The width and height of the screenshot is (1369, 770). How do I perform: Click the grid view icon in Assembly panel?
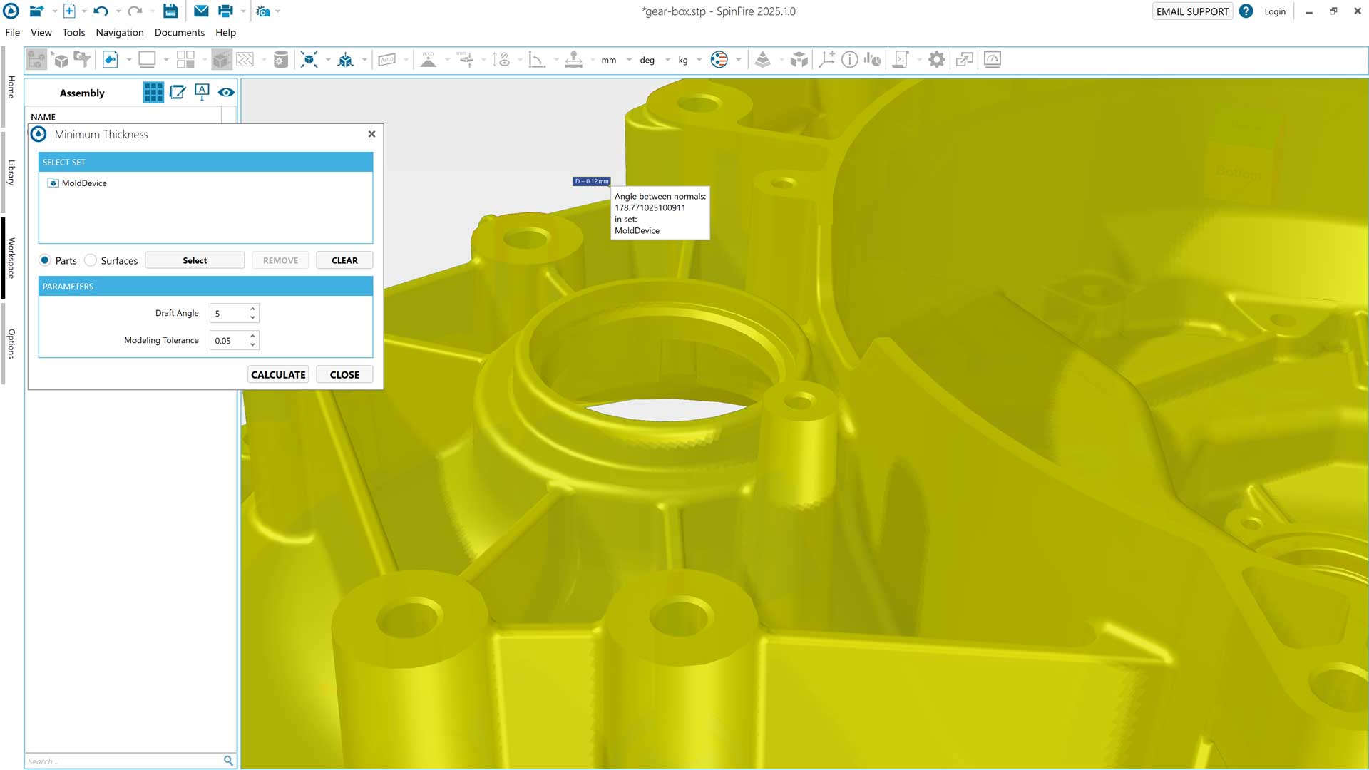(x=153, y=93)
